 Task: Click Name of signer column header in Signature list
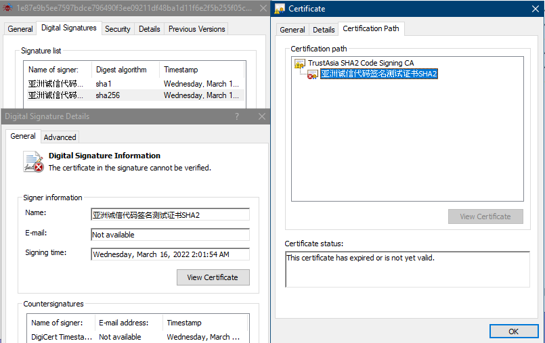(58, 70)
